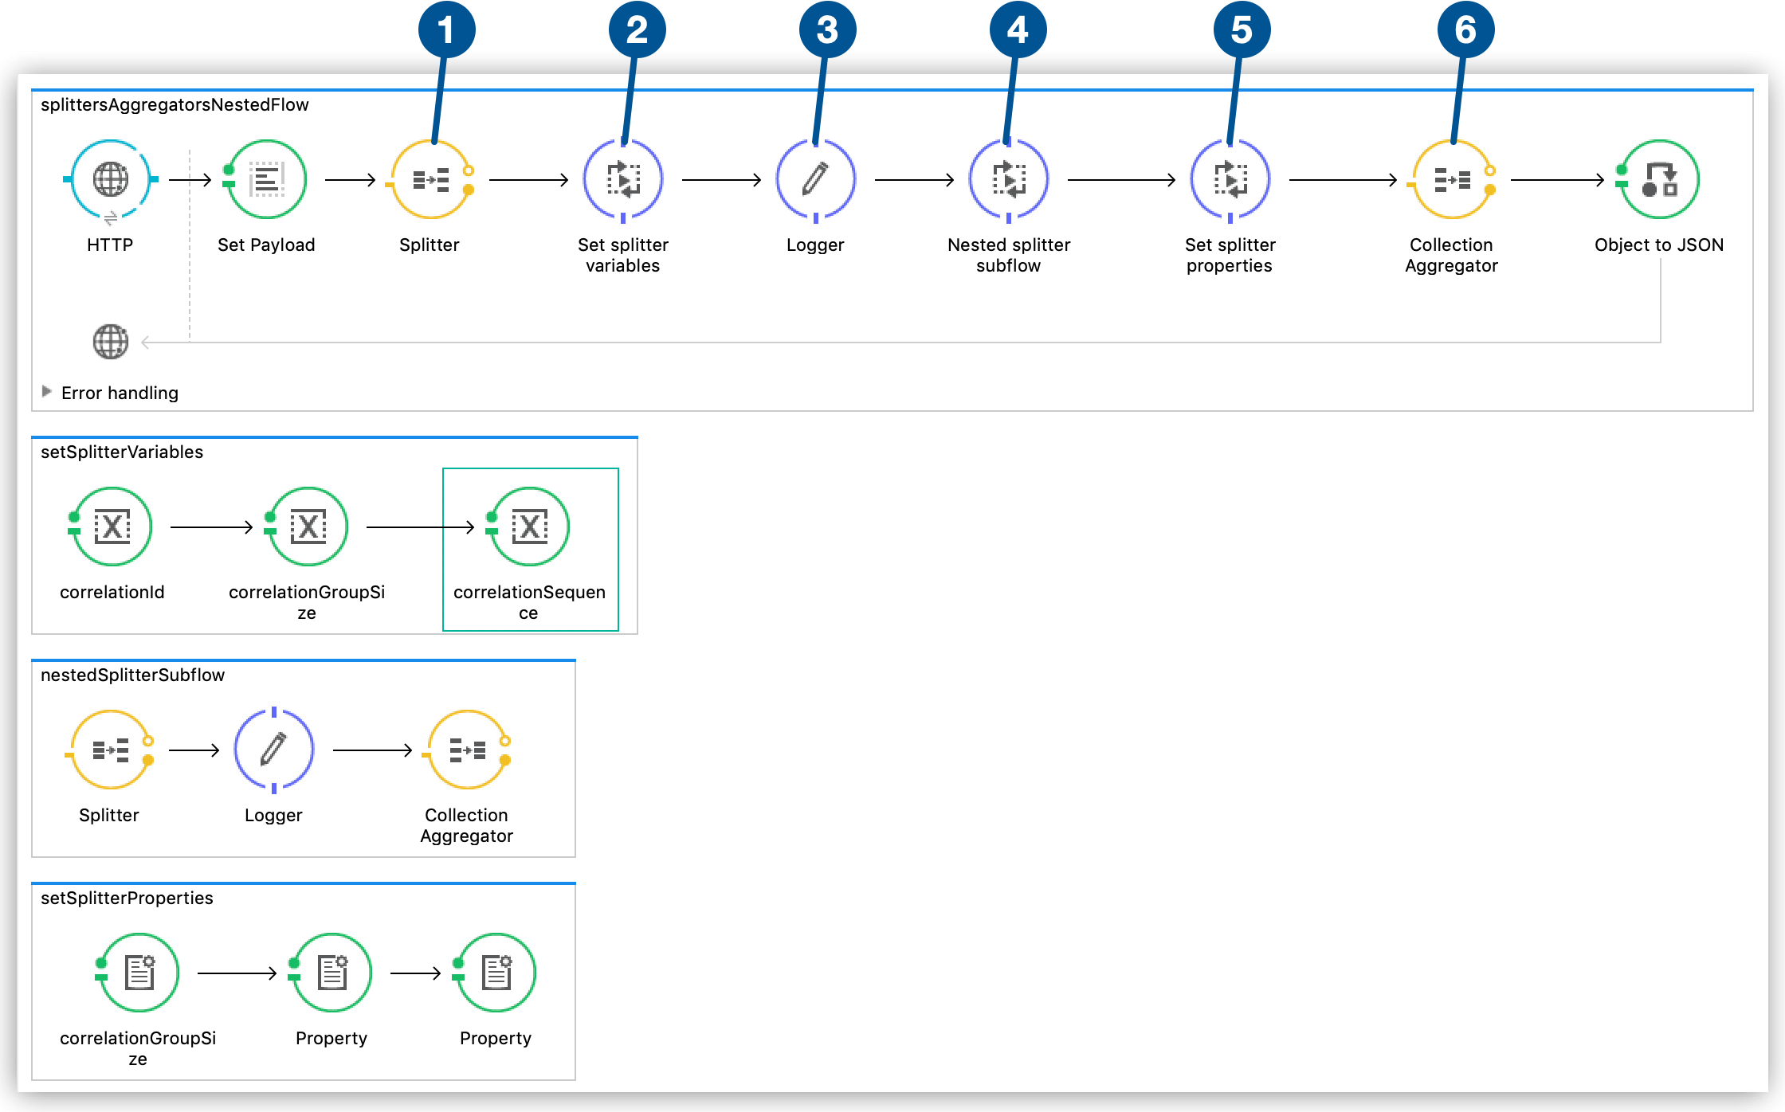Select the Set splitter properties flow reference
Image resolution: width=1785 pixels, height=1112 pixels.
(1230, 179)
